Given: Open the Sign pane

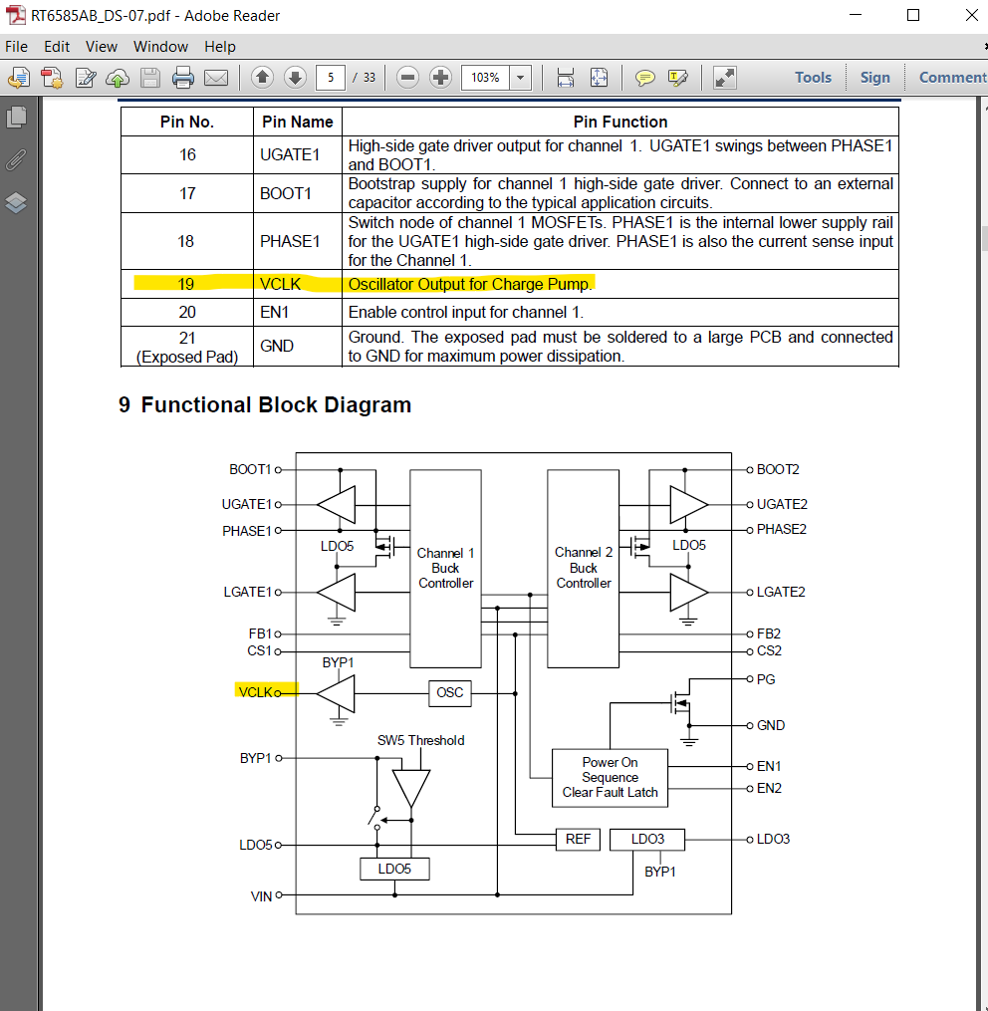Looking at the screenshot, I should [874, 78].
